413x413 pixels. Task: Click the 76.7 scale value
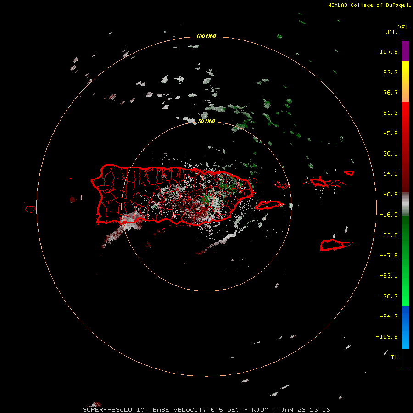click(x=391, y=92)
